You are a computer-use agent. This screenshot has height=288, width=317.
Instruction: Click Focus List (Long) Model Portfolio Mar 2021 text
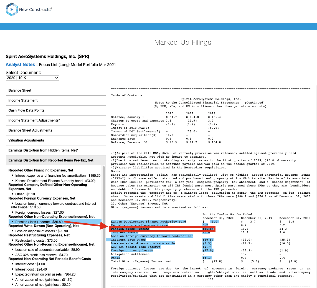[x=77, y=65]
